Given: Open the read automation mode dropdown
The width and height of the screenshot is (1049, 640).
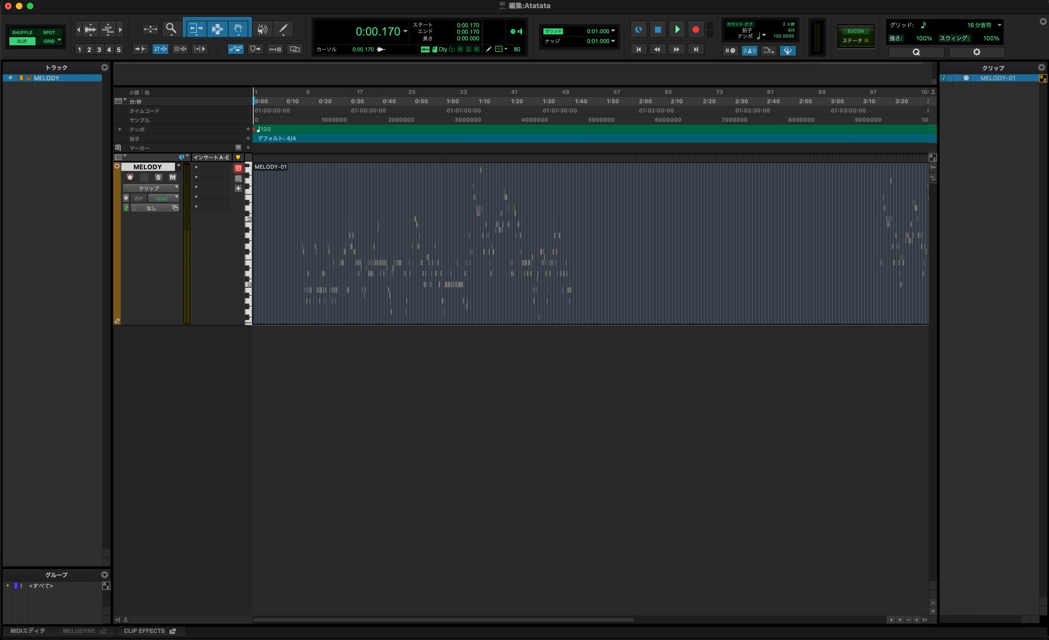Looking at the screenshot, I should [x=163, y=198].
